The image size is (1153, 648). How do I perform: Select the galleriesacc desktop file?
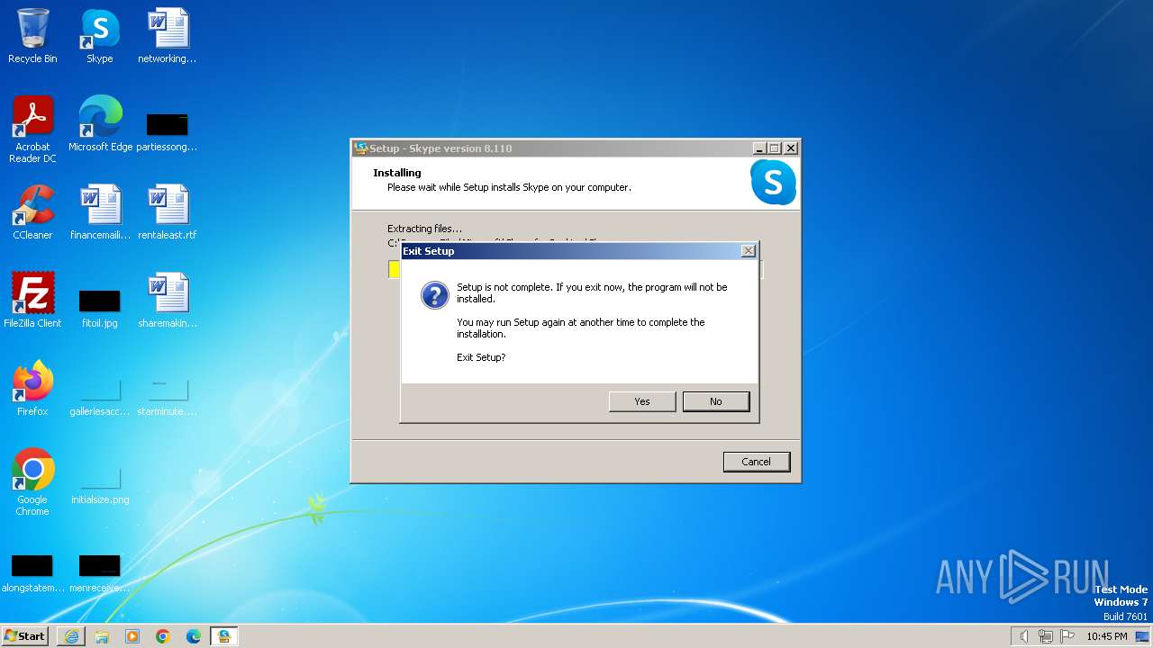click(100, 396)
